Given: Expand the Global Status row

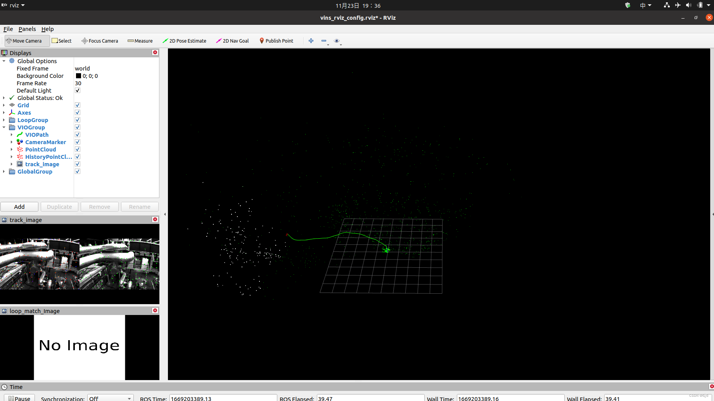Looking at the screenshot, I should (4, 98).
